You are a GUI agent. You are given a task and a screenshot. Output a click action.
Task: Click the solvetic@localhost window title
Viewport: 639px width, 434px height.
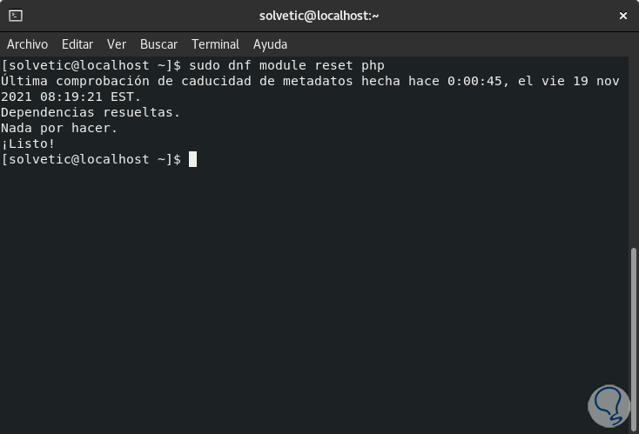click(x=319, y=16)
